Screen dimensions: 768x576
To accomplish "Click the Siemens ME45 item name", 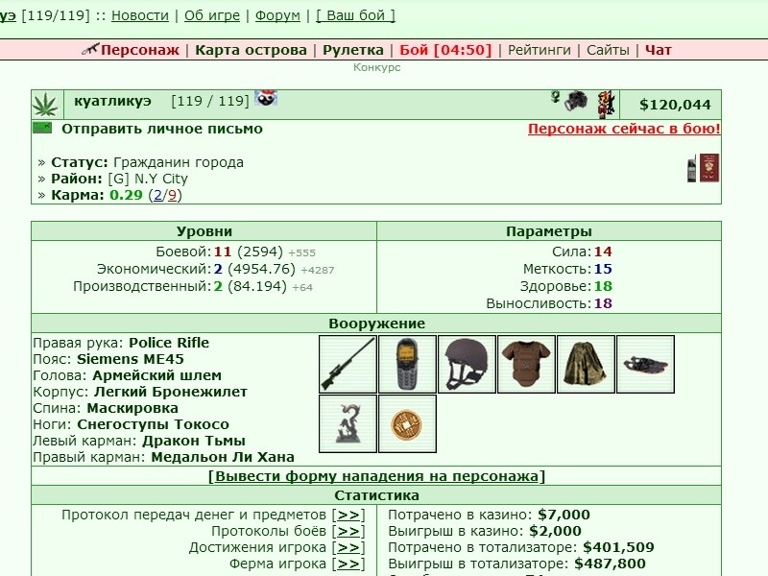I will coord(131,359).
